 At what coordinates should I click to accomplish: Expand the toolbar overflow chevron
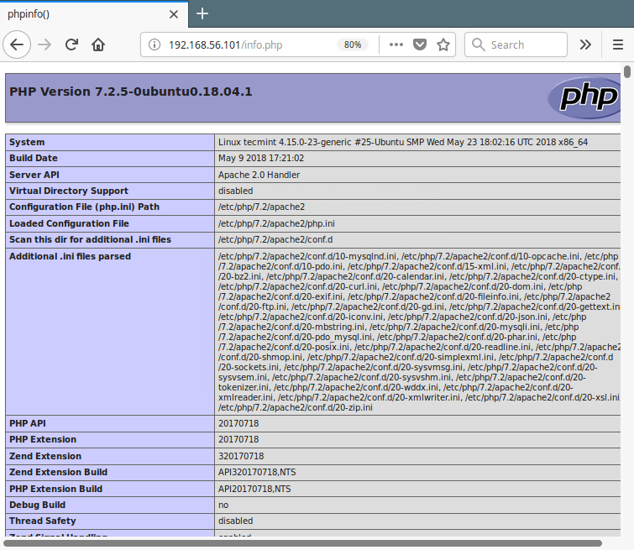point(585,45)
